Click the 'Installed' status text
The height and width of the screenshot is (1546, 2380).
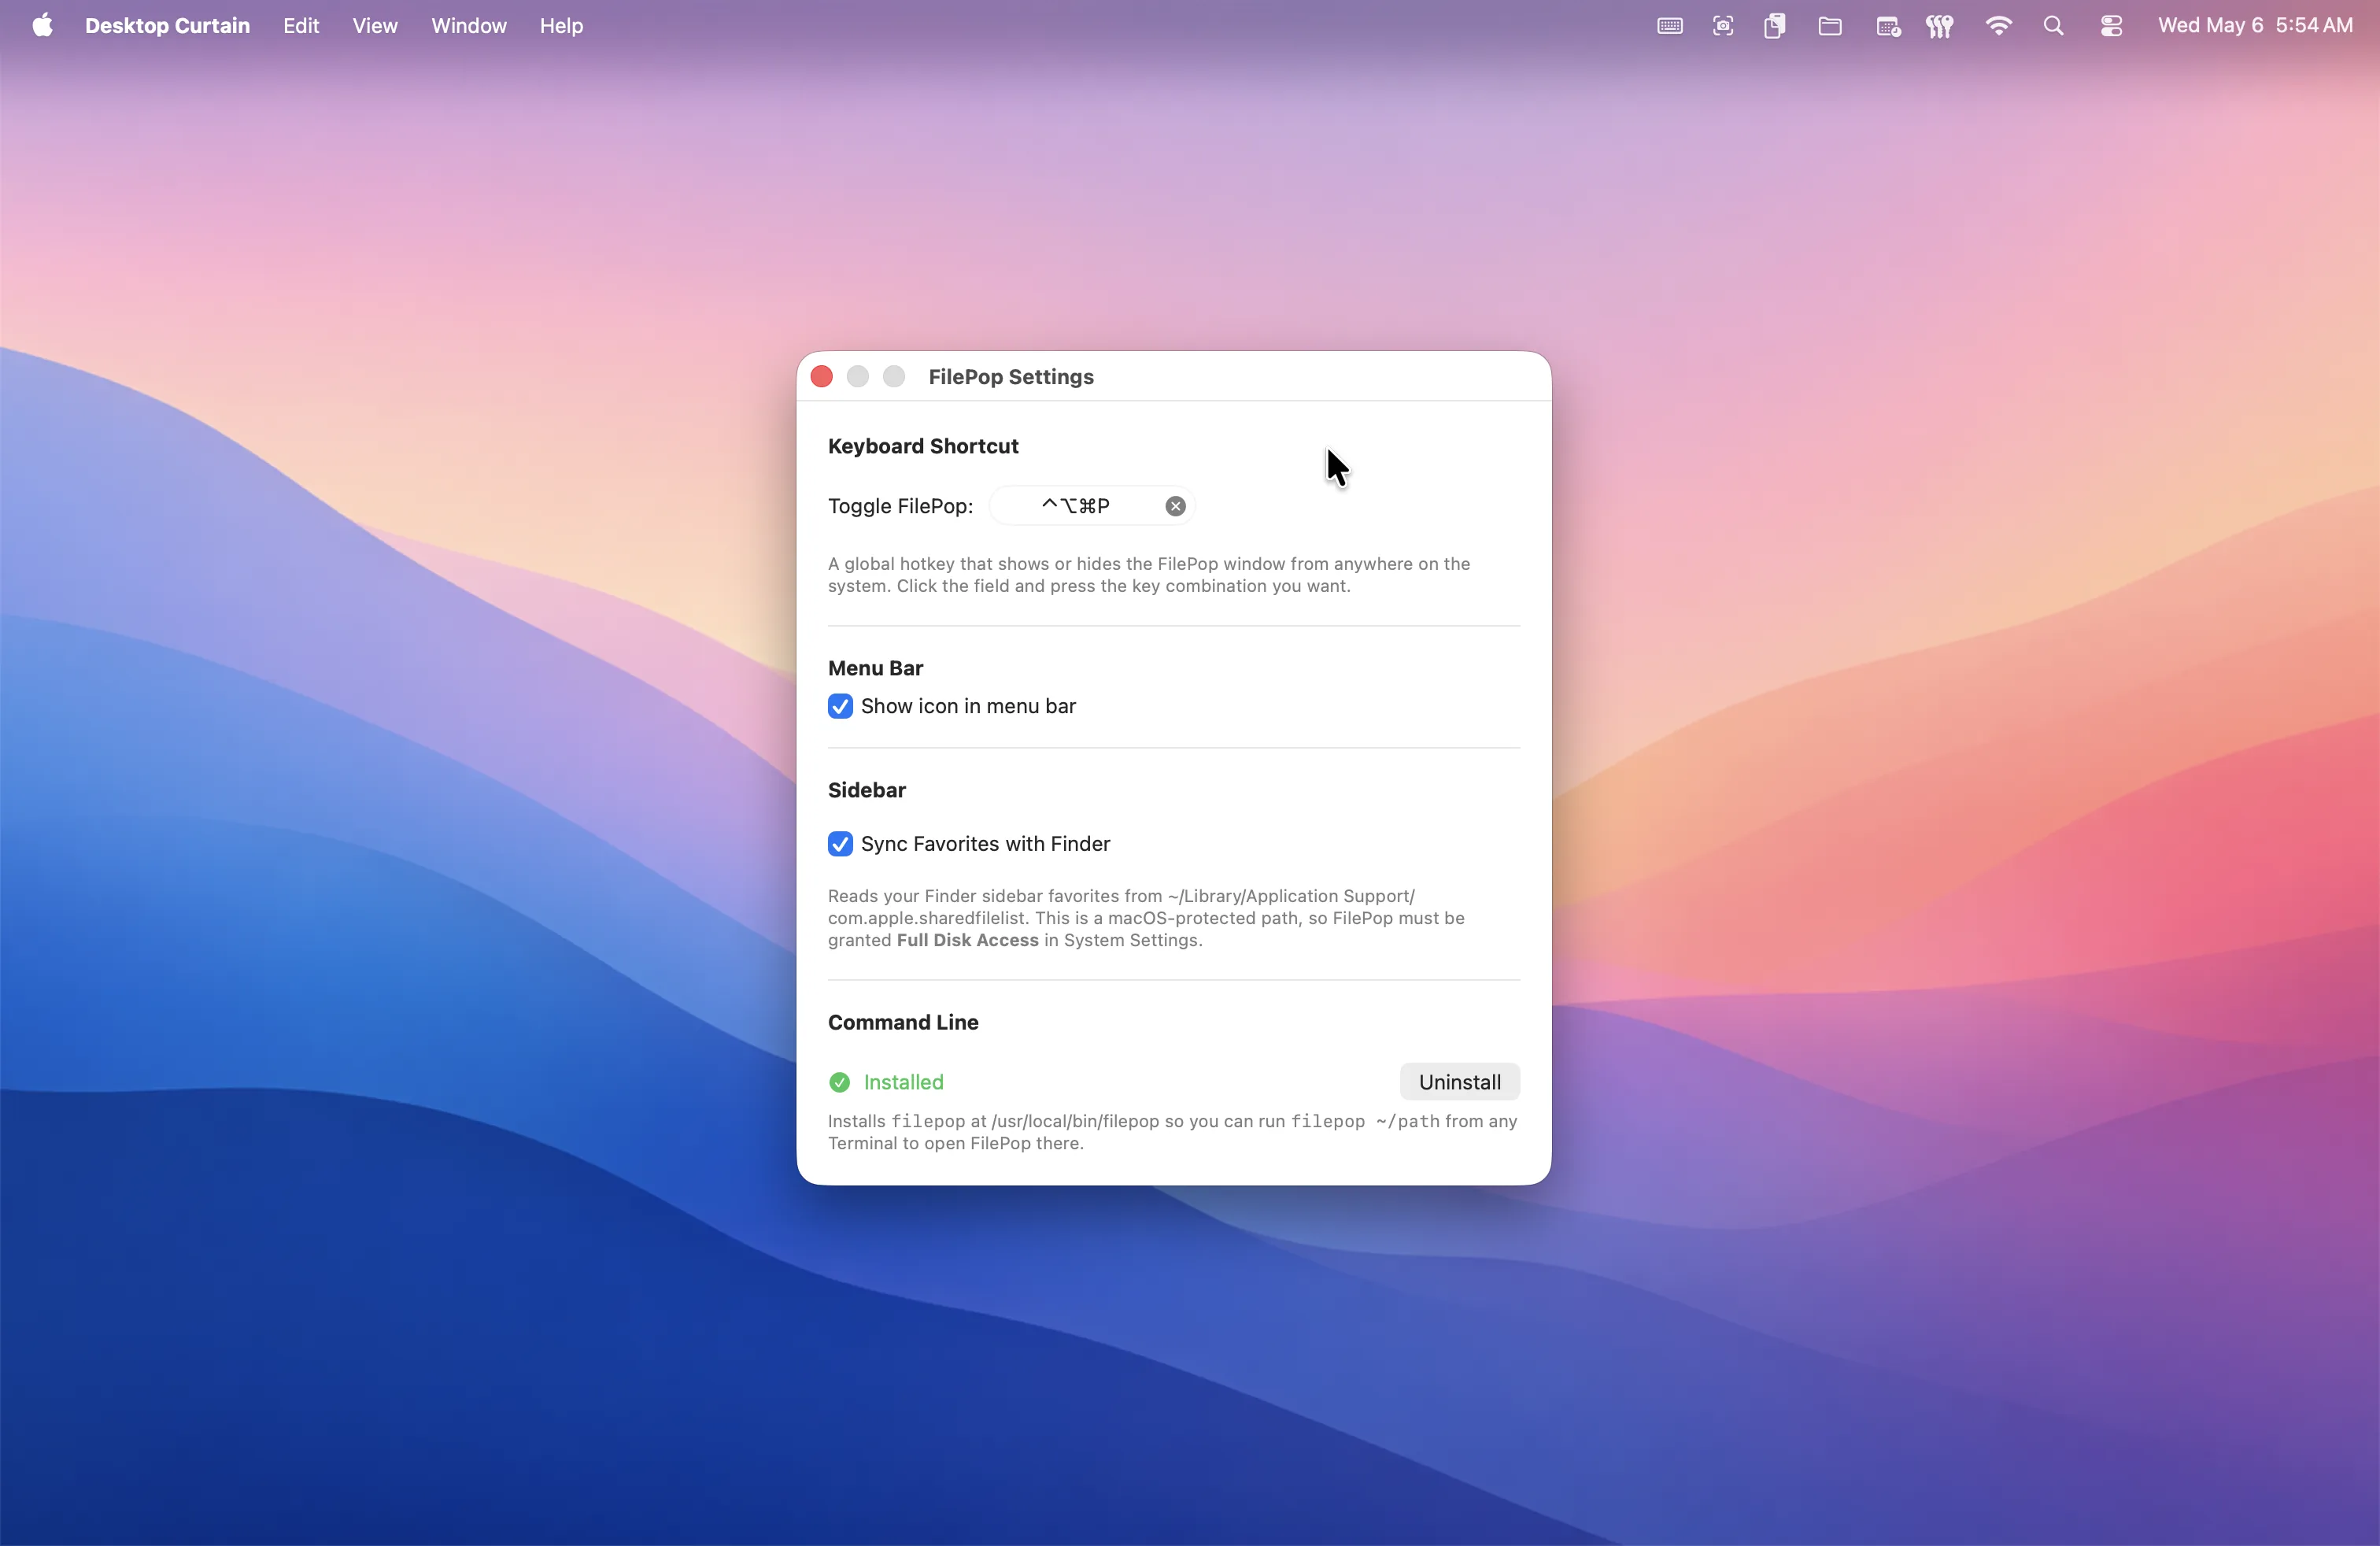click(x=903, y=1082)
